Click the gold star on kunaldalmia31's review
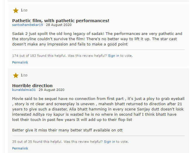Viewport: 192px width, 153px height. click(15, 75)
